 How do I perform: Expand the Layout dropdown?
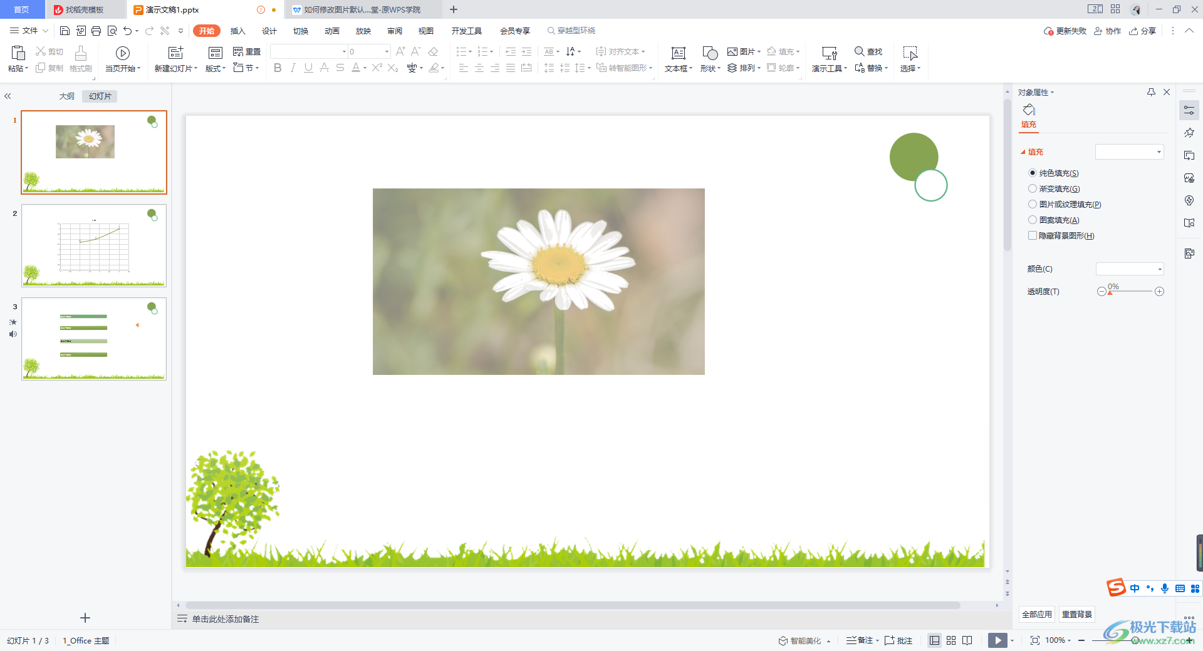tap(216, 68)
